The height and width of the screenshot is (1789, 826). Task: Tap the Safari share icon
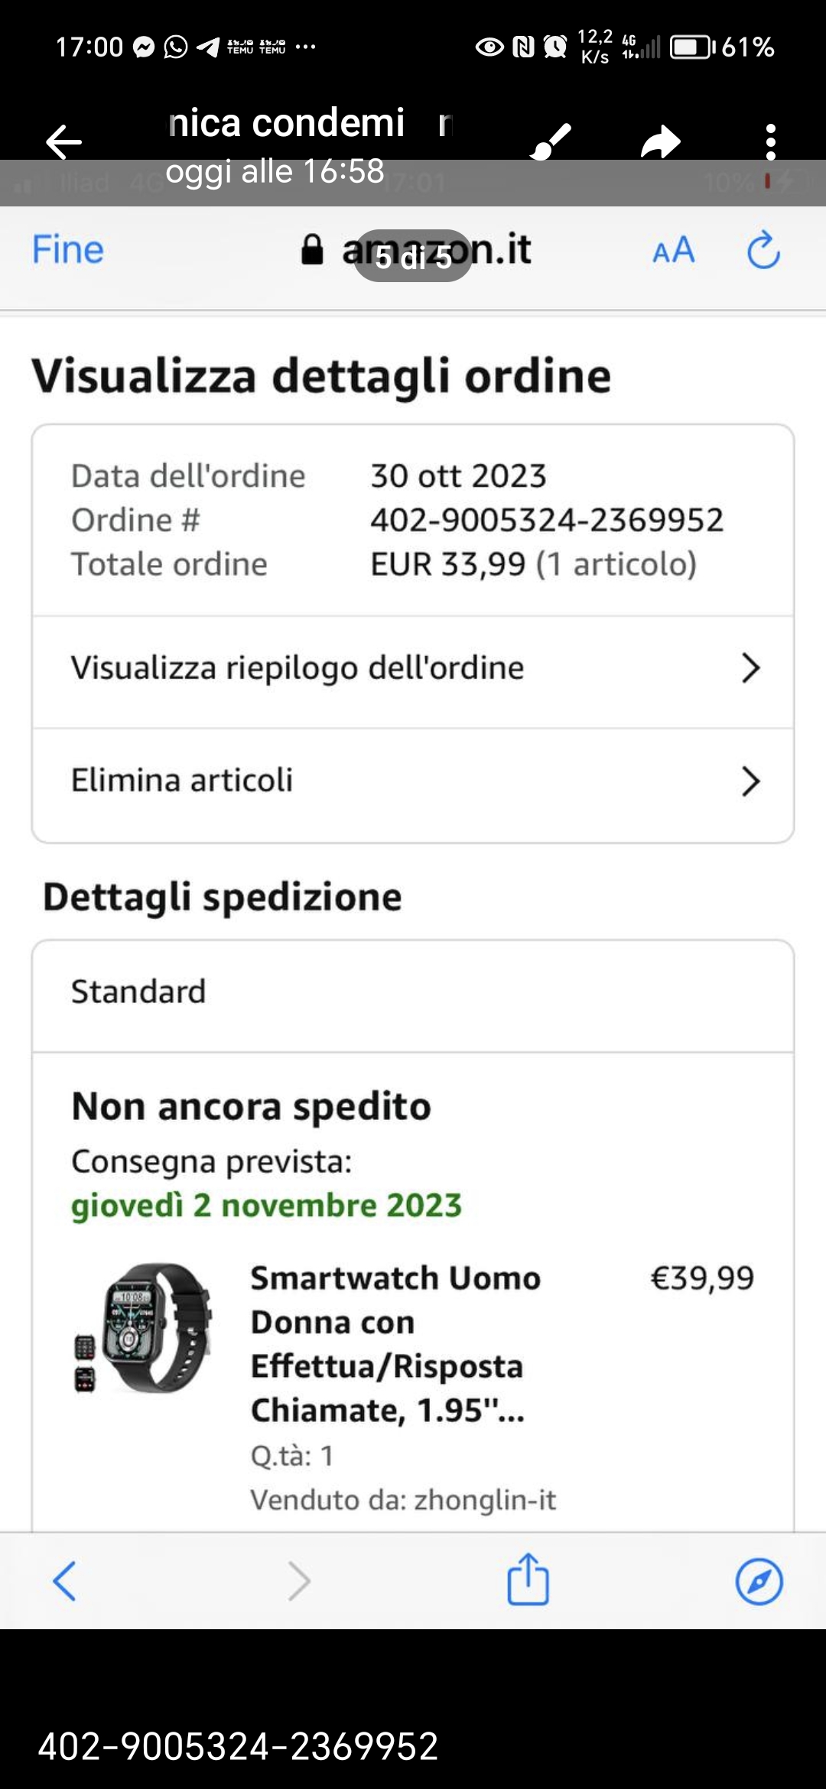point(528,1579)
